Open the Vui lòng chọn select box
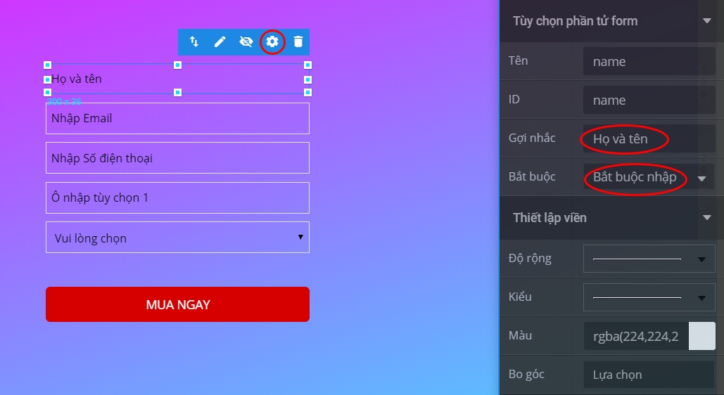 [177, 238]
